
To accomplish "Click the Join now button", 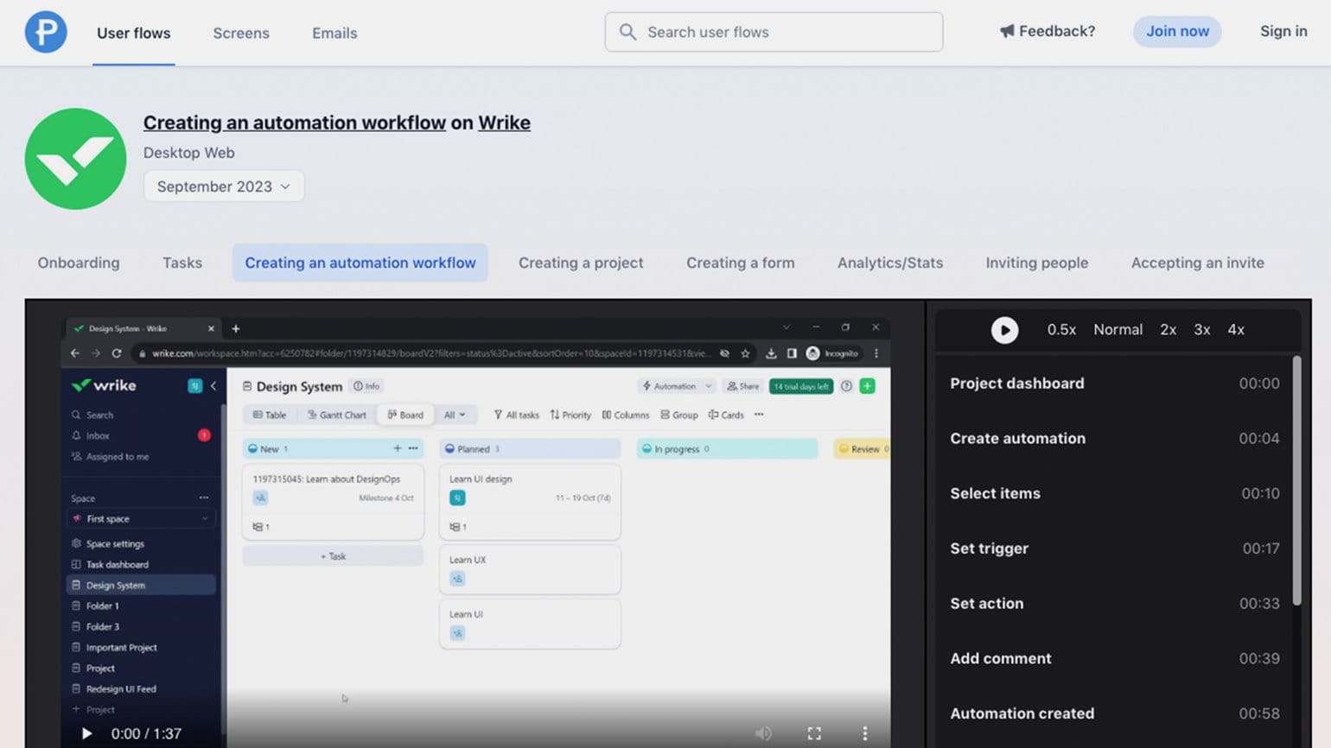I will 1177,31.
